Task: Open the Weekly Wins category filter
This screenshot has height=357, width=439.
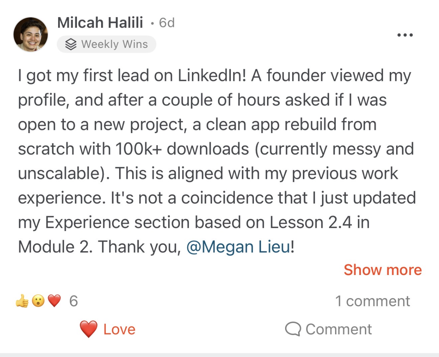Action: 106,44
